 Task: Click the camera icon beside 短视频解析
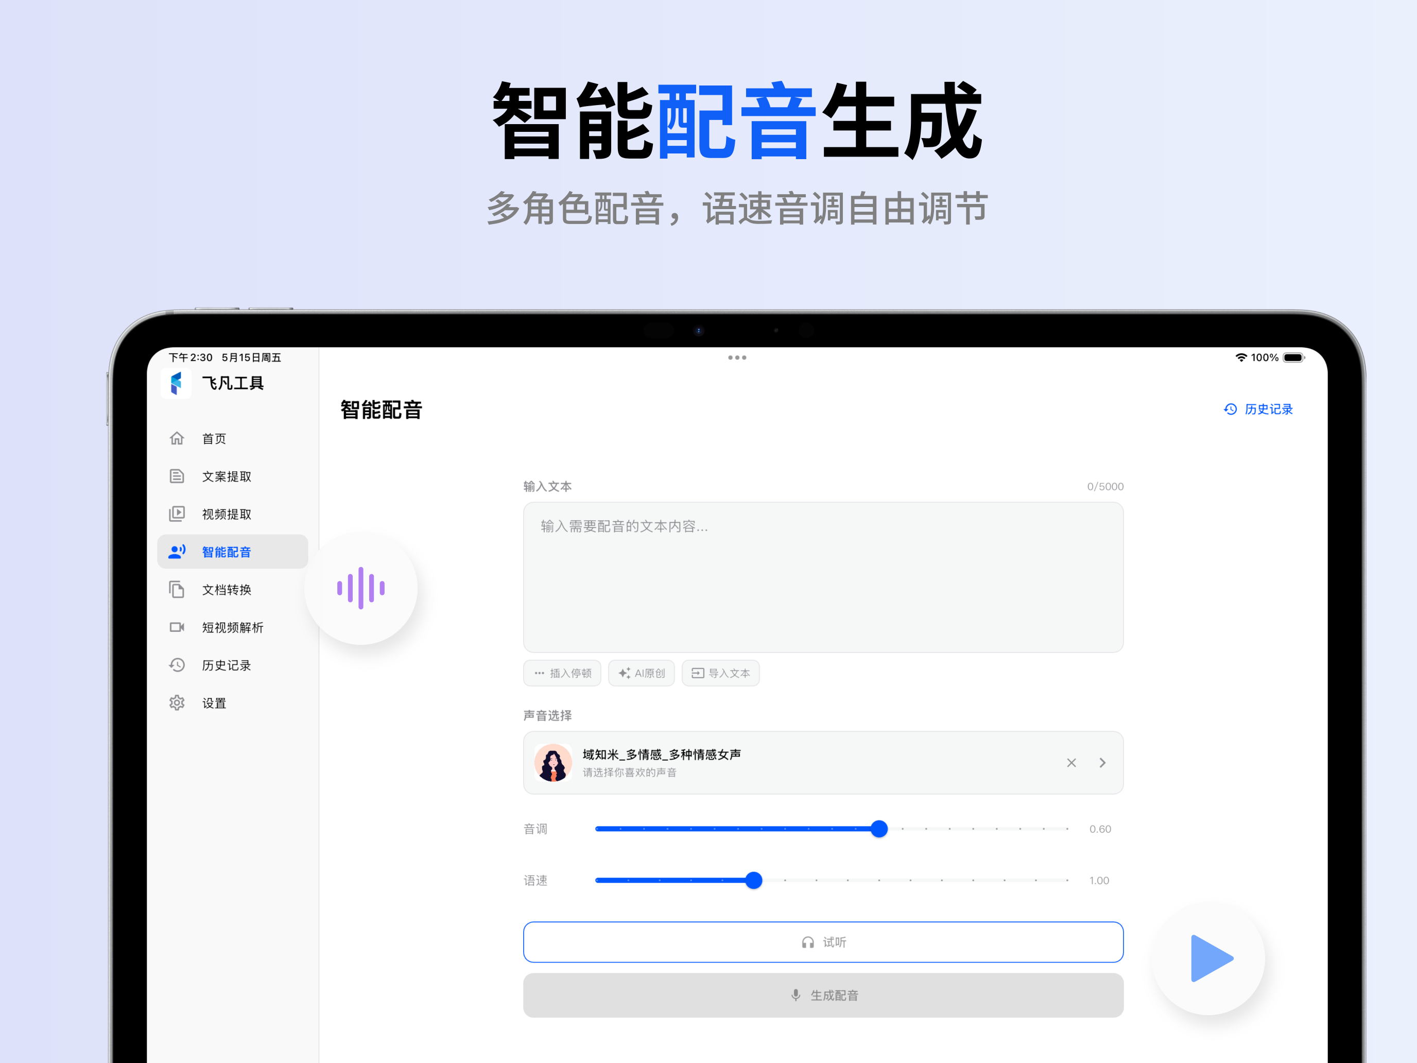pyautogui.click(x=177, y=627)
